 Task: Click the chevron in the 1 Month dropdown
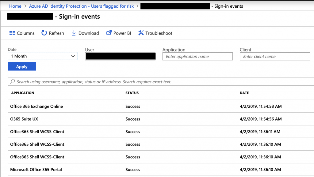pyautogui.click(x=73, y=56)
